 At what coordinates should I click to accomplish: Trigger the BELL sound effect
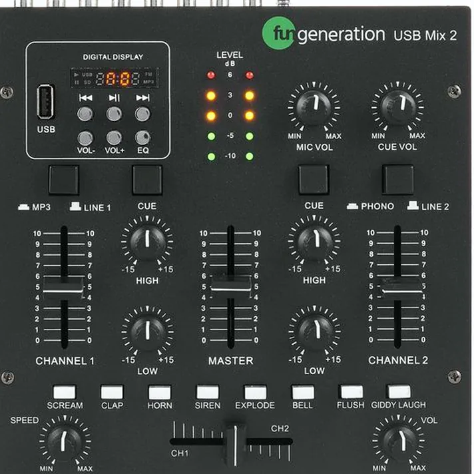[x=303, y=392]
